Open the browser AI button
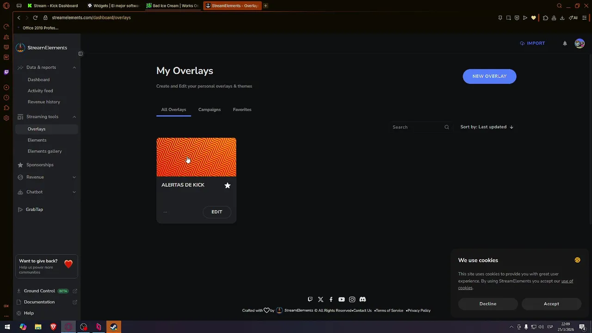This screenshot has width=592, height=333. click(573, 18)
